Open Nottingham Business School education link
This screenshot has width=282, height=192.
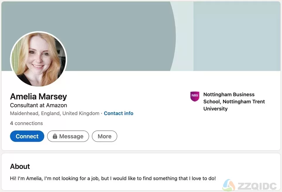point(234,102)
